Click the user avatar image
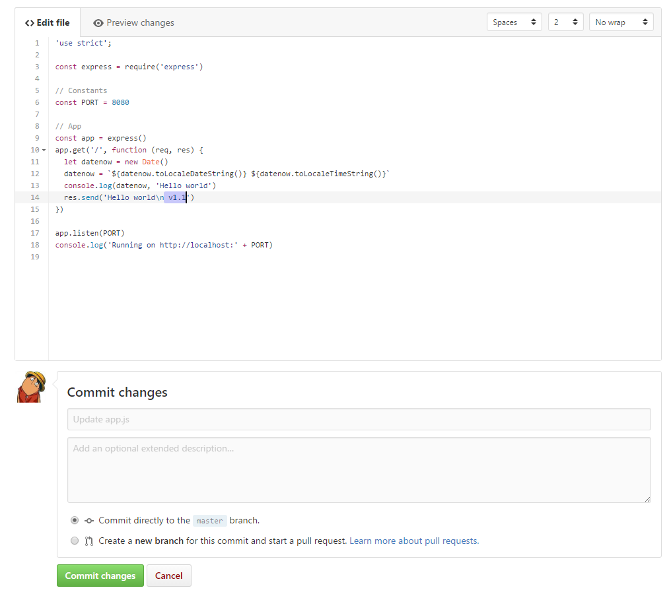The height and width of the screenshot is (598, 671). [31, 387]
